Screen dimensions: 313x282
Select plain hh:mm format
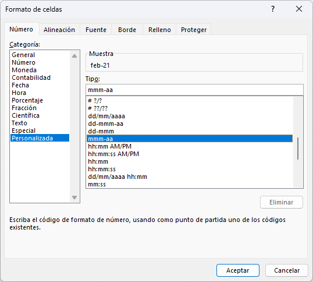190,162
